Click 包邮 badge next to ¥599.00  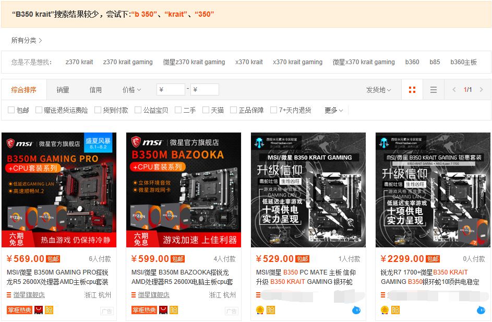pos(177,259)
